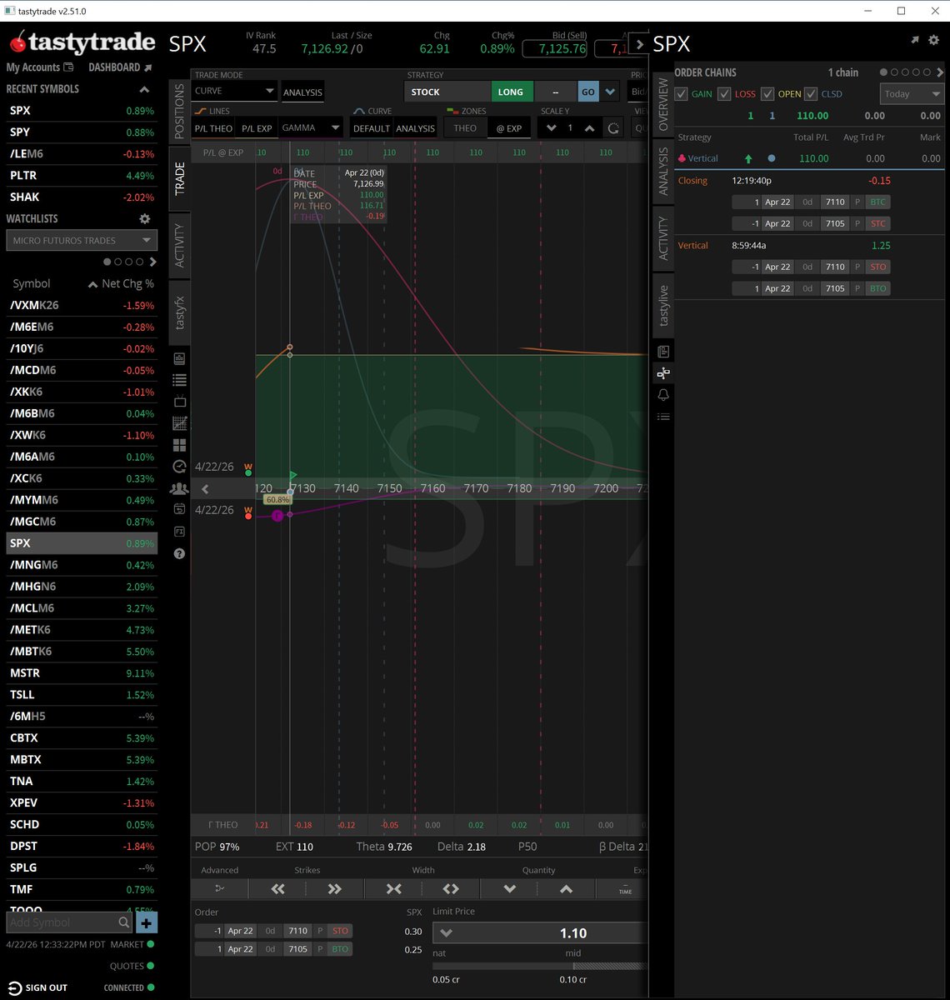Image resolution: width=950 pixels, height=1000 pixels.
Task: Expand the GO strategy dropdown arrow
Action: tap(610, 92)
